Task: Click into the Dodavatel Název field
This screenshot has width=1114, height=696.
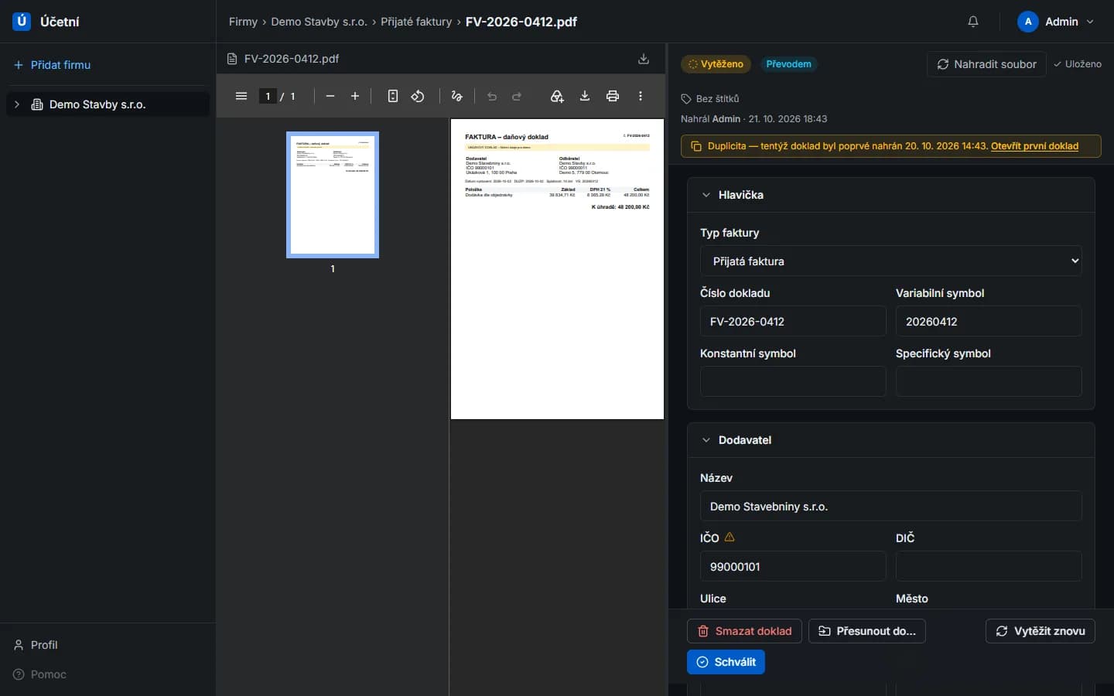Action: (890, 506)
